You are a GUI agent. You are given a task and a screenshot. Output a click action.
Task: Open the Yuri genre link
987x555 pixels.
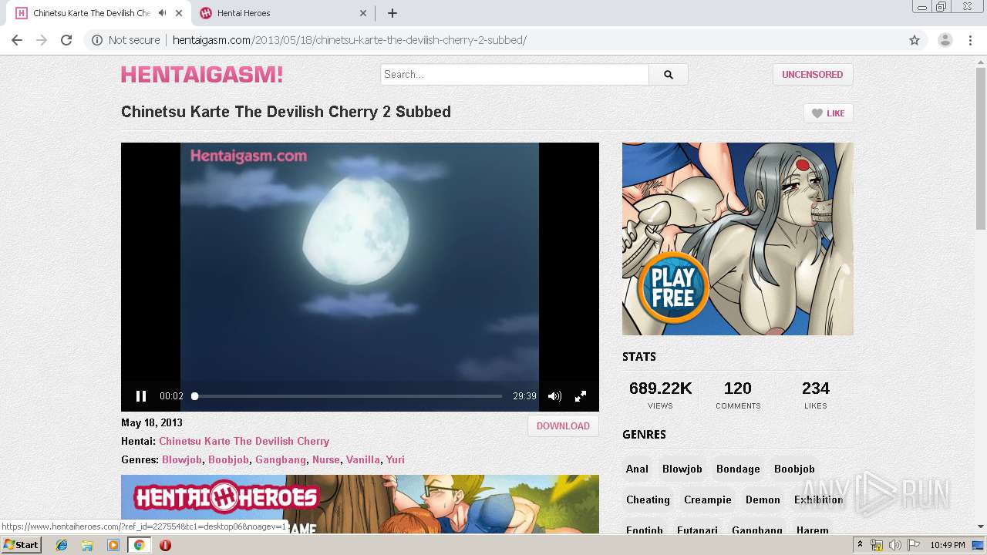pos(395,459)
